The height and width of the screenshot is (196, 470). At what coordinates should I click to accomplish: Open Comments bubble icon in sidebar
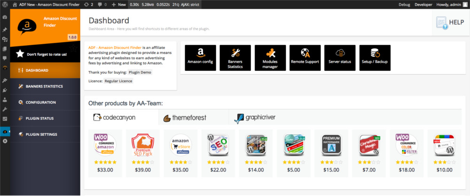5,58
